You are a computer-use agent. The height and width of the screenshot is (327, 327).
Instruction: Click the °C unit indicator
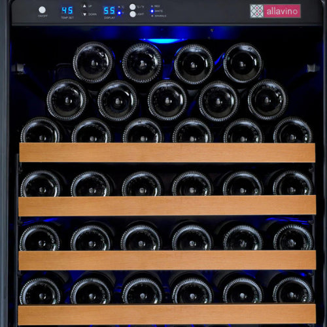(119, 7)
